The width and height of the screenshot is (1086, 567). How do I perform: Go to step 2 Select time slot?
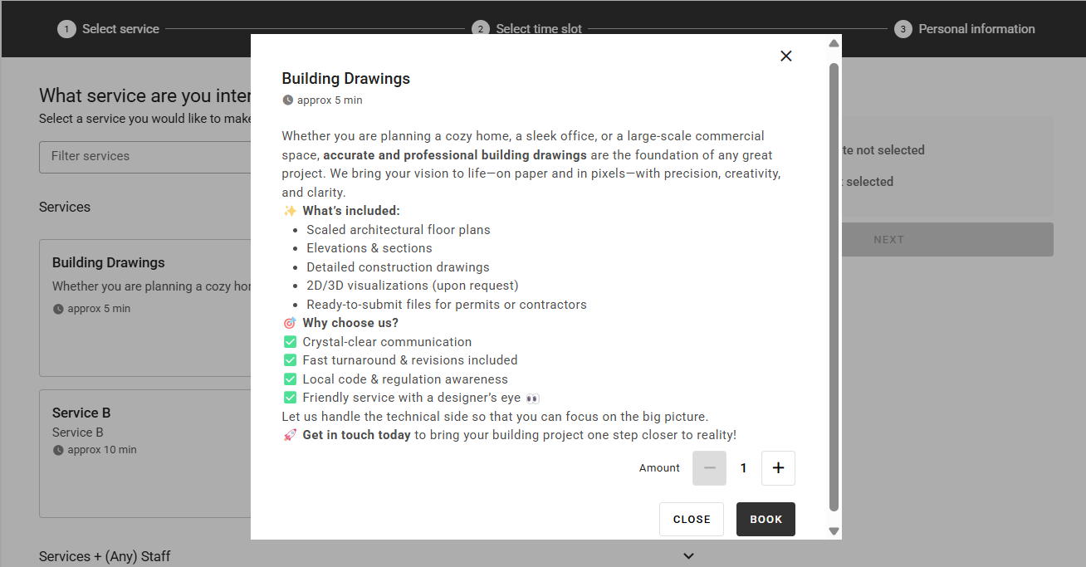coord(539,27)
